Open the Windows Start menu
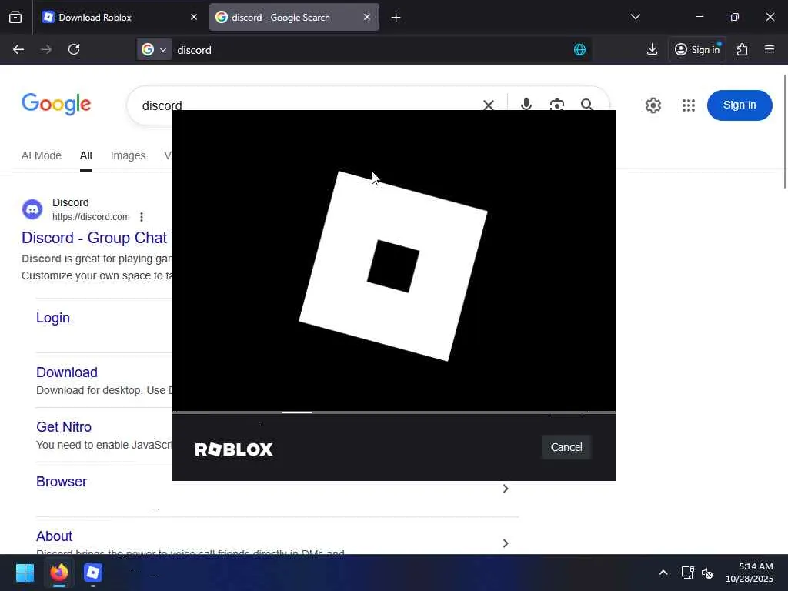The width and height of the screenshot is (788, 591). 25,573
